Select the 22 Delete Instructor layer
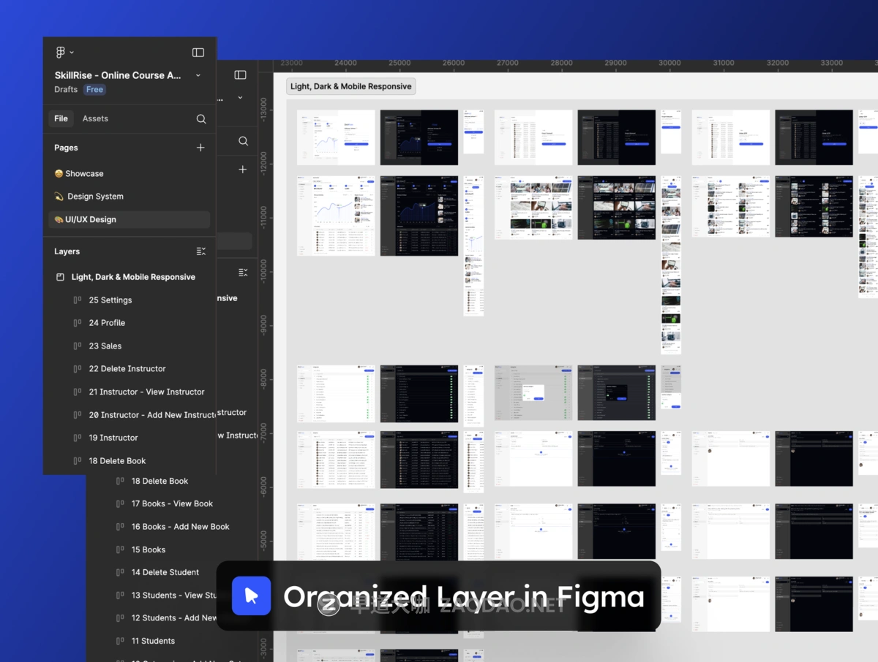878x662 pixels. [127, 369]
